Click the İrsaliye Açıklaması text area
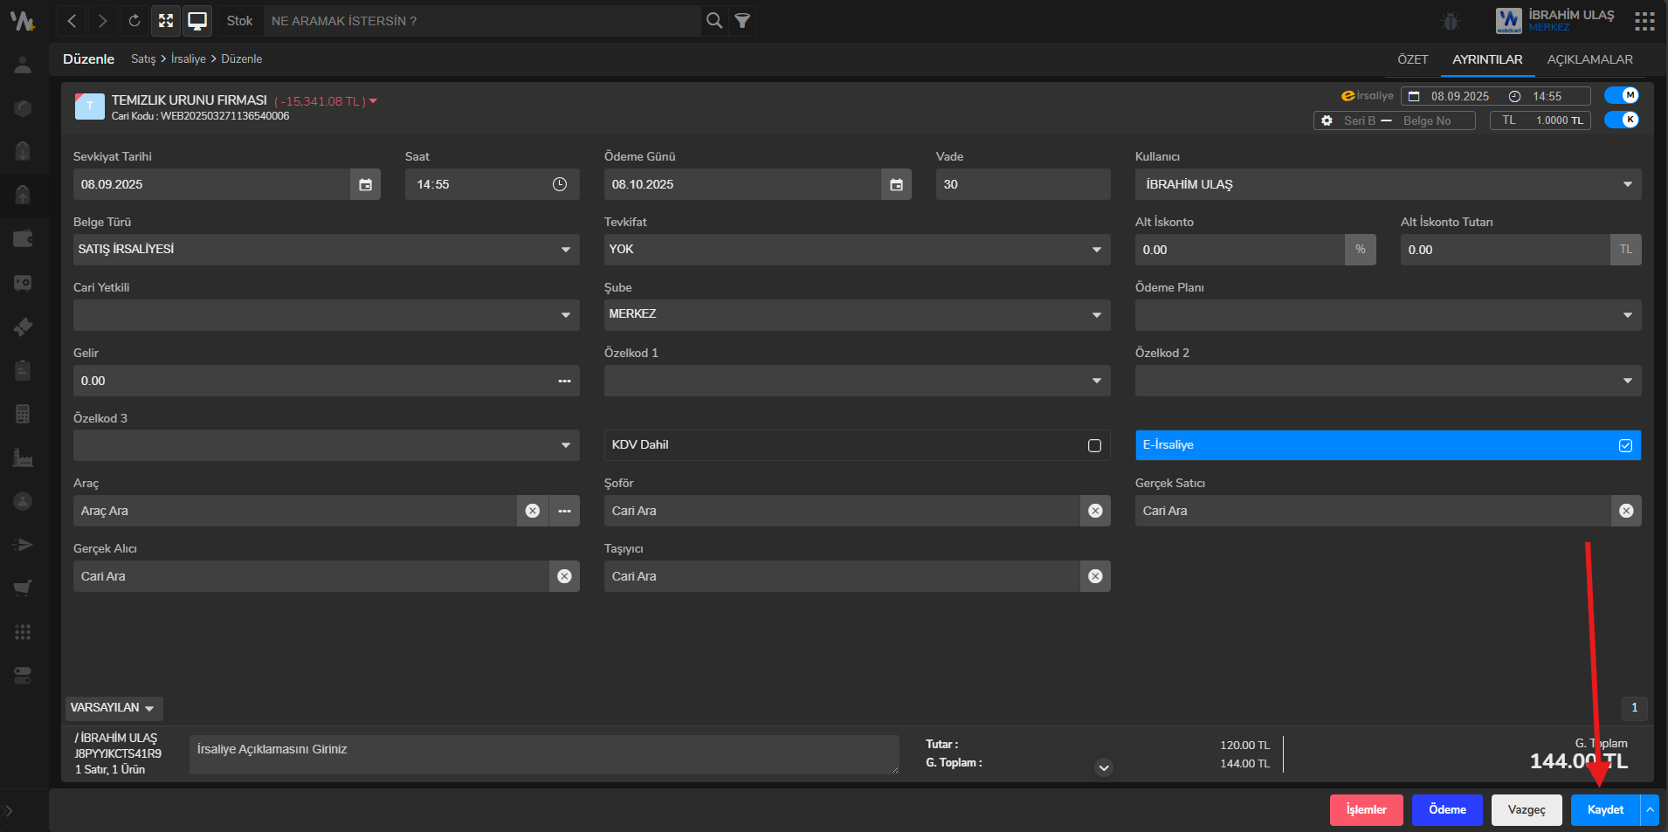The width and height of the screenshot is (1668, 832). coord(543,754)
